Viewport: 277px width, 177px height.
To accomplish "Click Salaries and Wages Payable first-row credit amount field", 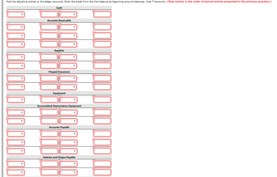I will pyautogui.click(x=102, y=164).
